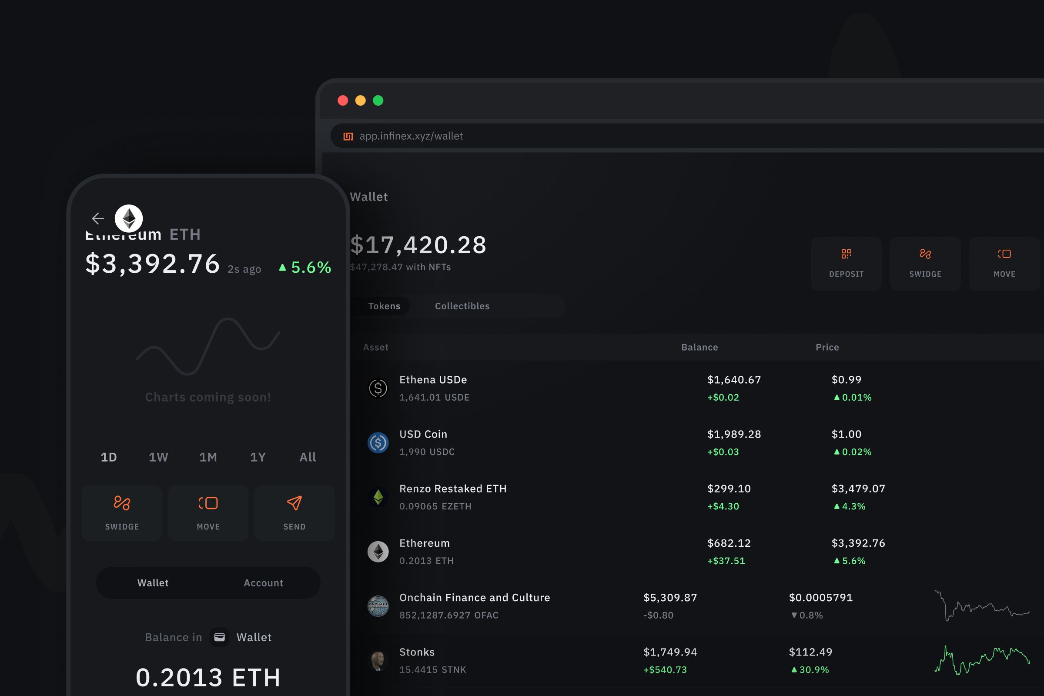This screenshot has width=1044, height=696.
Task: Select the Tokens tab
Action: tap(384, 306)
